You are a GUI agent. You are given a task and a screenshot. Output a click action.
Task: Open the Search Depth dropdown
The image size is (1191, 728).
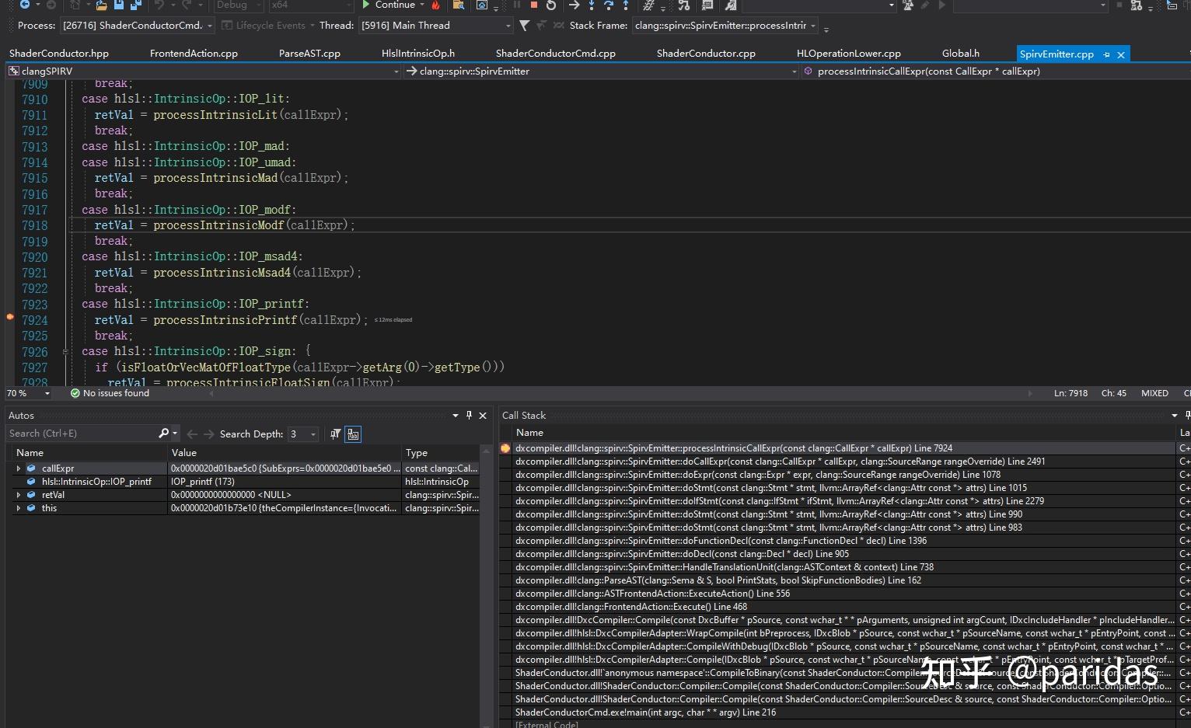[313, 434]
